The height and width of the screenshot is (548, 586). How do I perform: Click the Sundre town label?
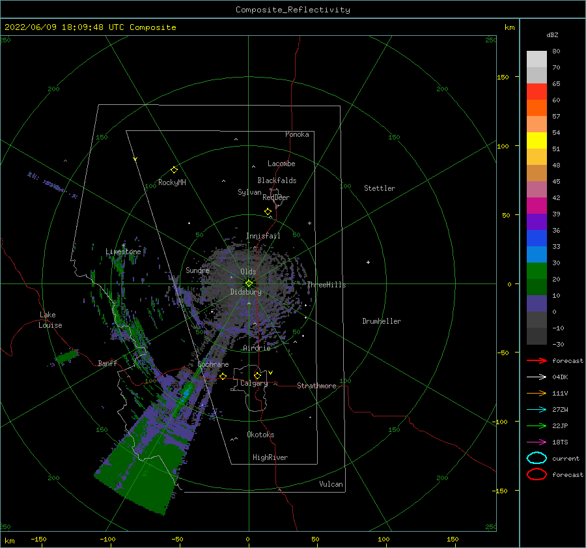(x=197, y=270)
